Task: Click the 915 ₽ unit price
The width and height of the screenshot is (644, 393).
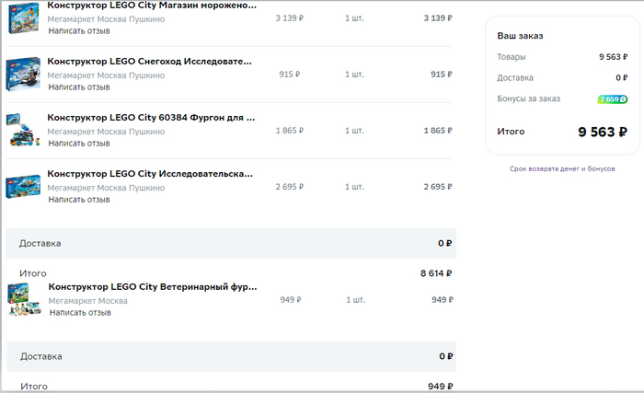Action: pos(290,75)
